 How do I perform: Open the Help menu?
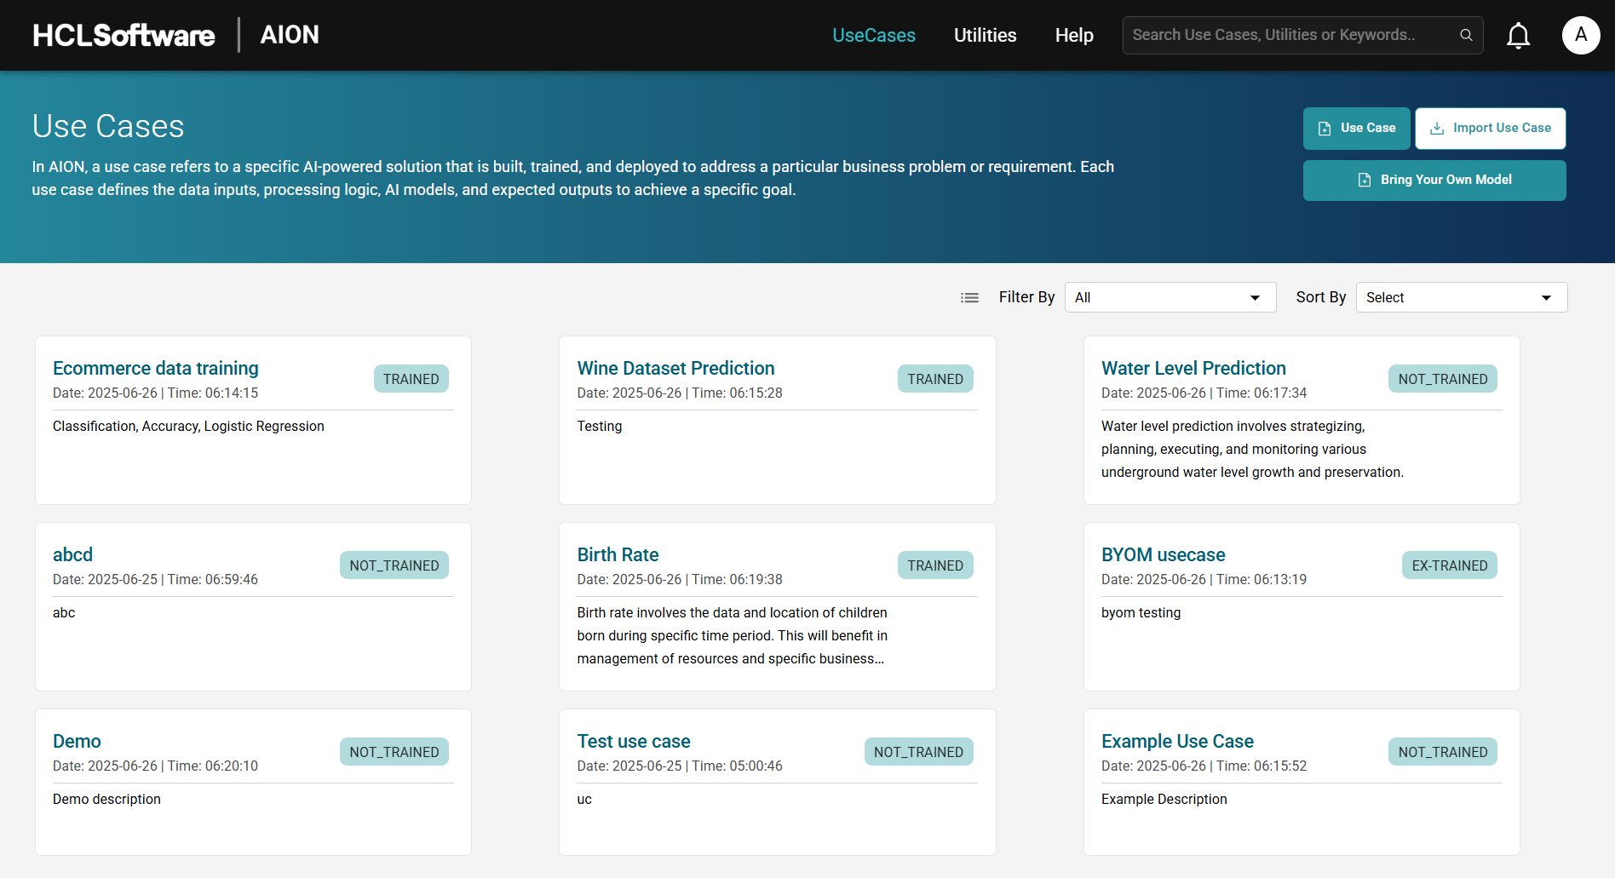pyautogui.click(x=1074, y=35)
